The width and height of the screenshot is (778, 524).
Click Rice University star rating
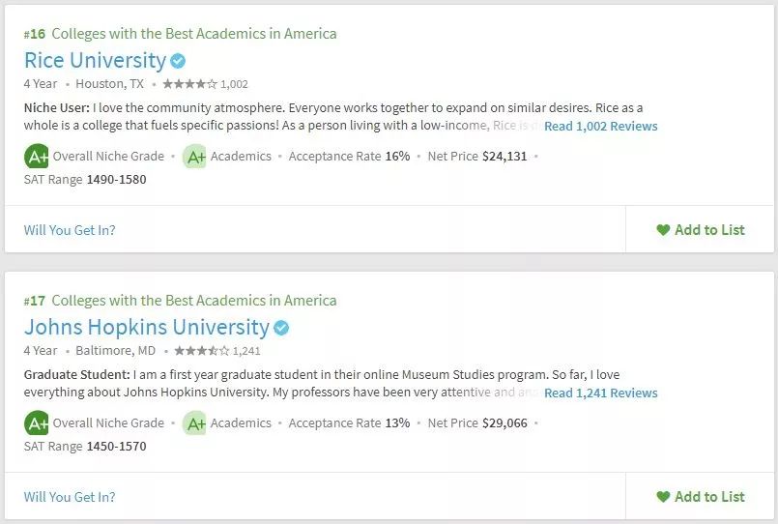pos(189,84)
